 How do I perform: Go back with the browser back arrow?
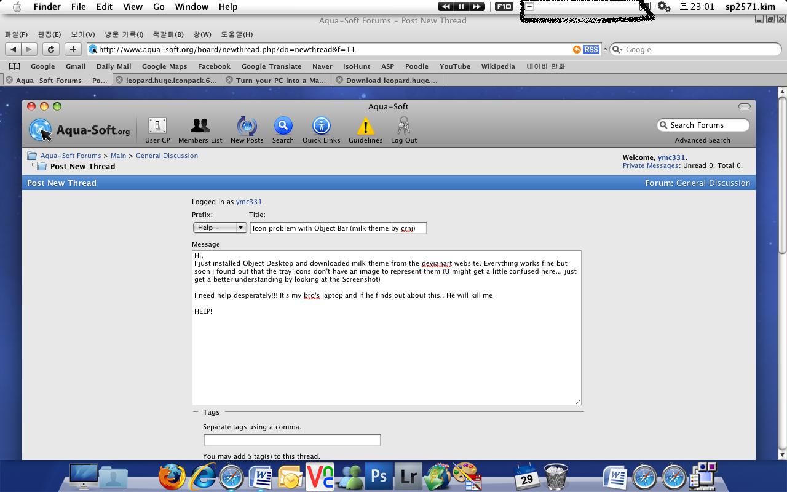coord(14,49)
